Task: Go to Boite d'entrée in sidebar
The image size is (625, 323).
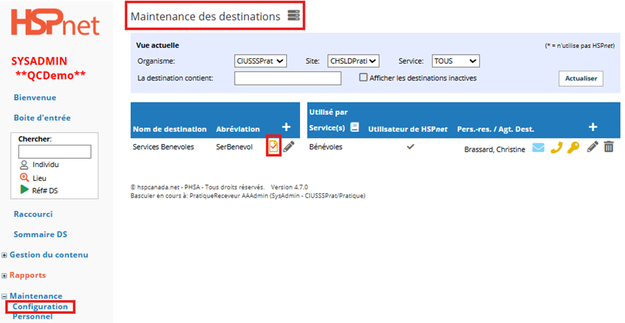Action: point(42,118)
